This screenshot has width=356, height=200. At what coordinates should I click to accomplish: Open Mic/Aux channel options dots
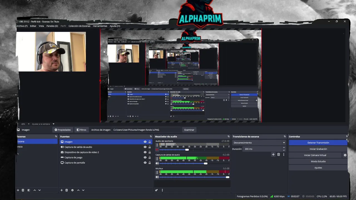[157, 172]
